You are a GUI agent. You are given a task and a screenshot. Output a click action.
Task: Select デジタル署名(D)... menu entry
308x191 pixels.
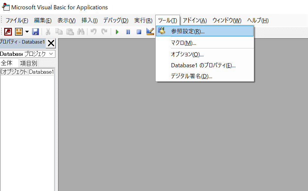205,76
